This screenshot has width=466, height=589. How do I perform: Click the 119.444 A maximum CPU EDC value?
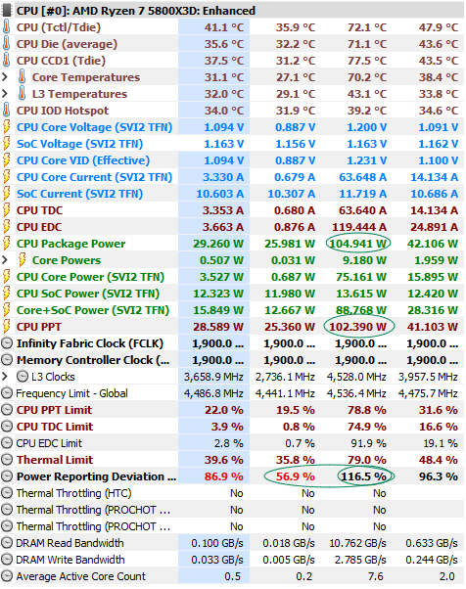coord(359,227)
